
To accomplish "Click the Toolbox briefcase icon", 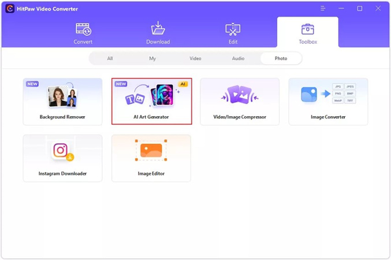I will click(308, 29).
